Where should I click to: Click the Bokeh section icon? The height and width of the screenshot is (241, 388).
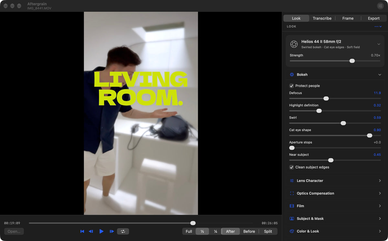tap(292, 75)
